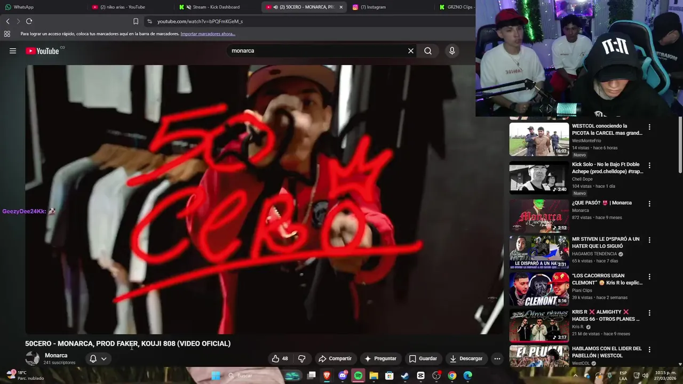The height and width of the screenshot is (384, 683).
Task: Reload the YouTube page
Action: pyautogui.click(x=29, y=21)
